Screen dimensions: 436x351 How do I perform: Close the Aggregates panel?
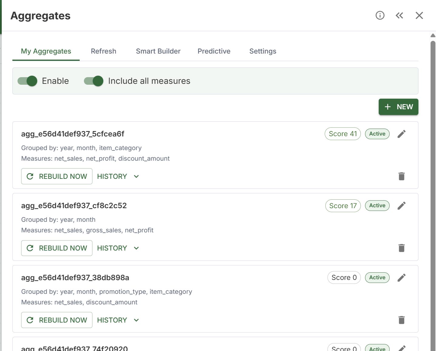[x=419, y=15]
